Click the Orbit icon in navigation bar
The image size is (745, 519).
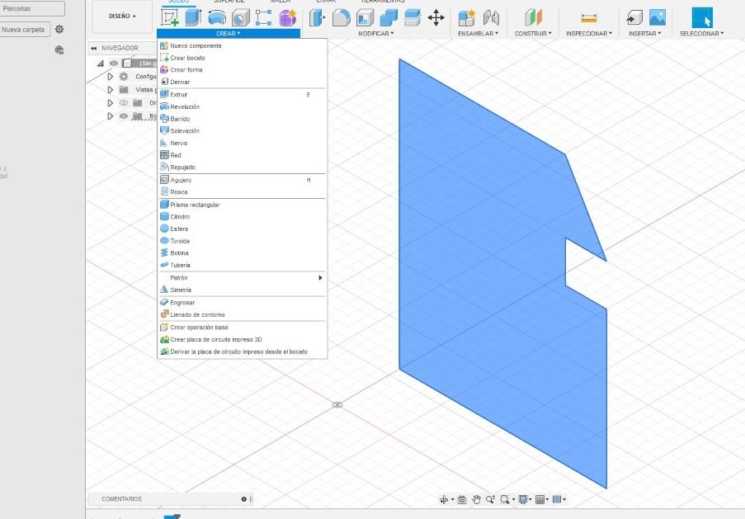pyautogui.click(x=444, y=499)
